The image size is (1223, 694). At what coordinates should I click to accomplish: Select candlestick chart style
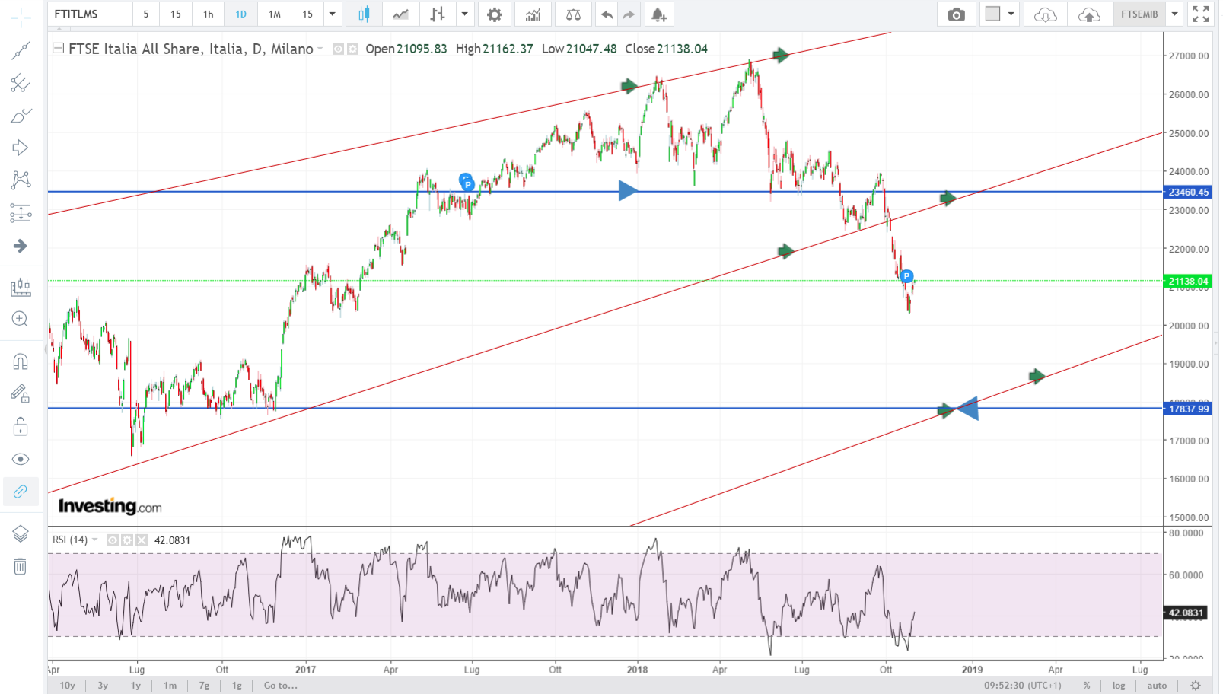364,14
